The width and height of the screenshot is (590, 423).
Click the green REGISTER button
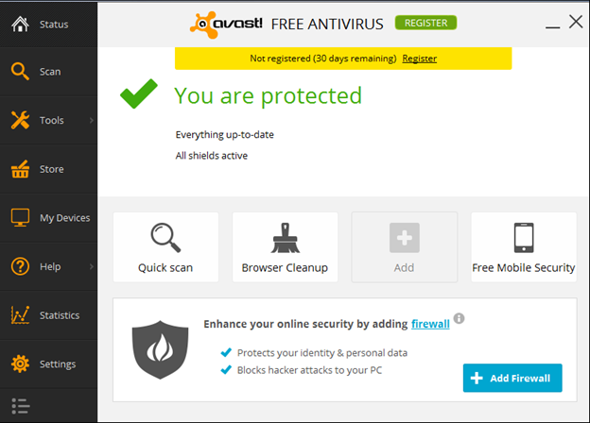click(x=425, y=23)
